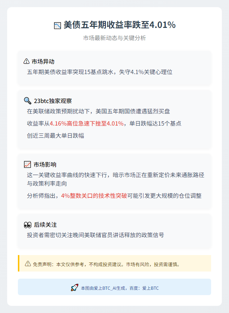Click the main title 美债五年期收益率跌至4.01%
Image resolution: width=229 pixels, height=313 pixels.
tap(120, 25)
